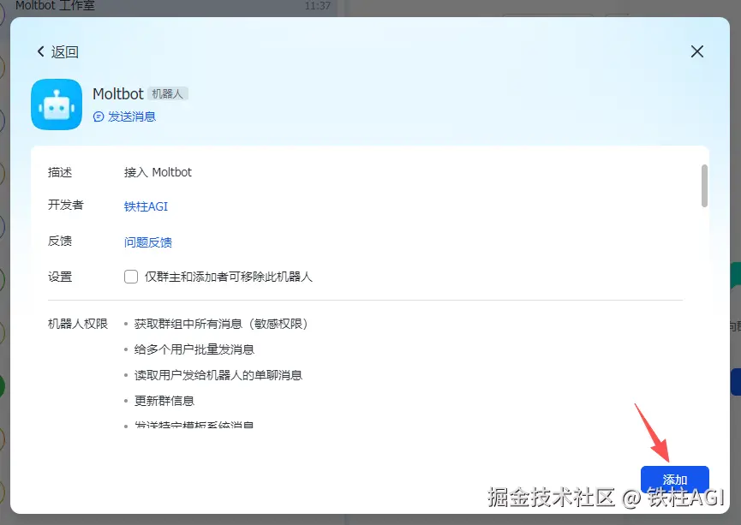Click the 开发者 label
The image size is (741, 525).
[x=66, y=205]
